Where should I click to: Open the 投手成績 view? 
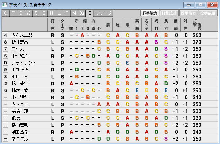pyautogui.click(x=208, y=13)
